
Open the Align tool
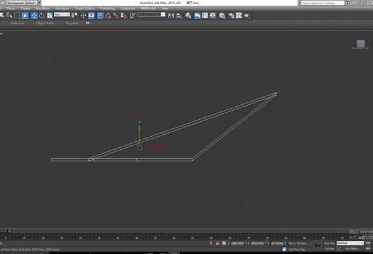point(179,16)
